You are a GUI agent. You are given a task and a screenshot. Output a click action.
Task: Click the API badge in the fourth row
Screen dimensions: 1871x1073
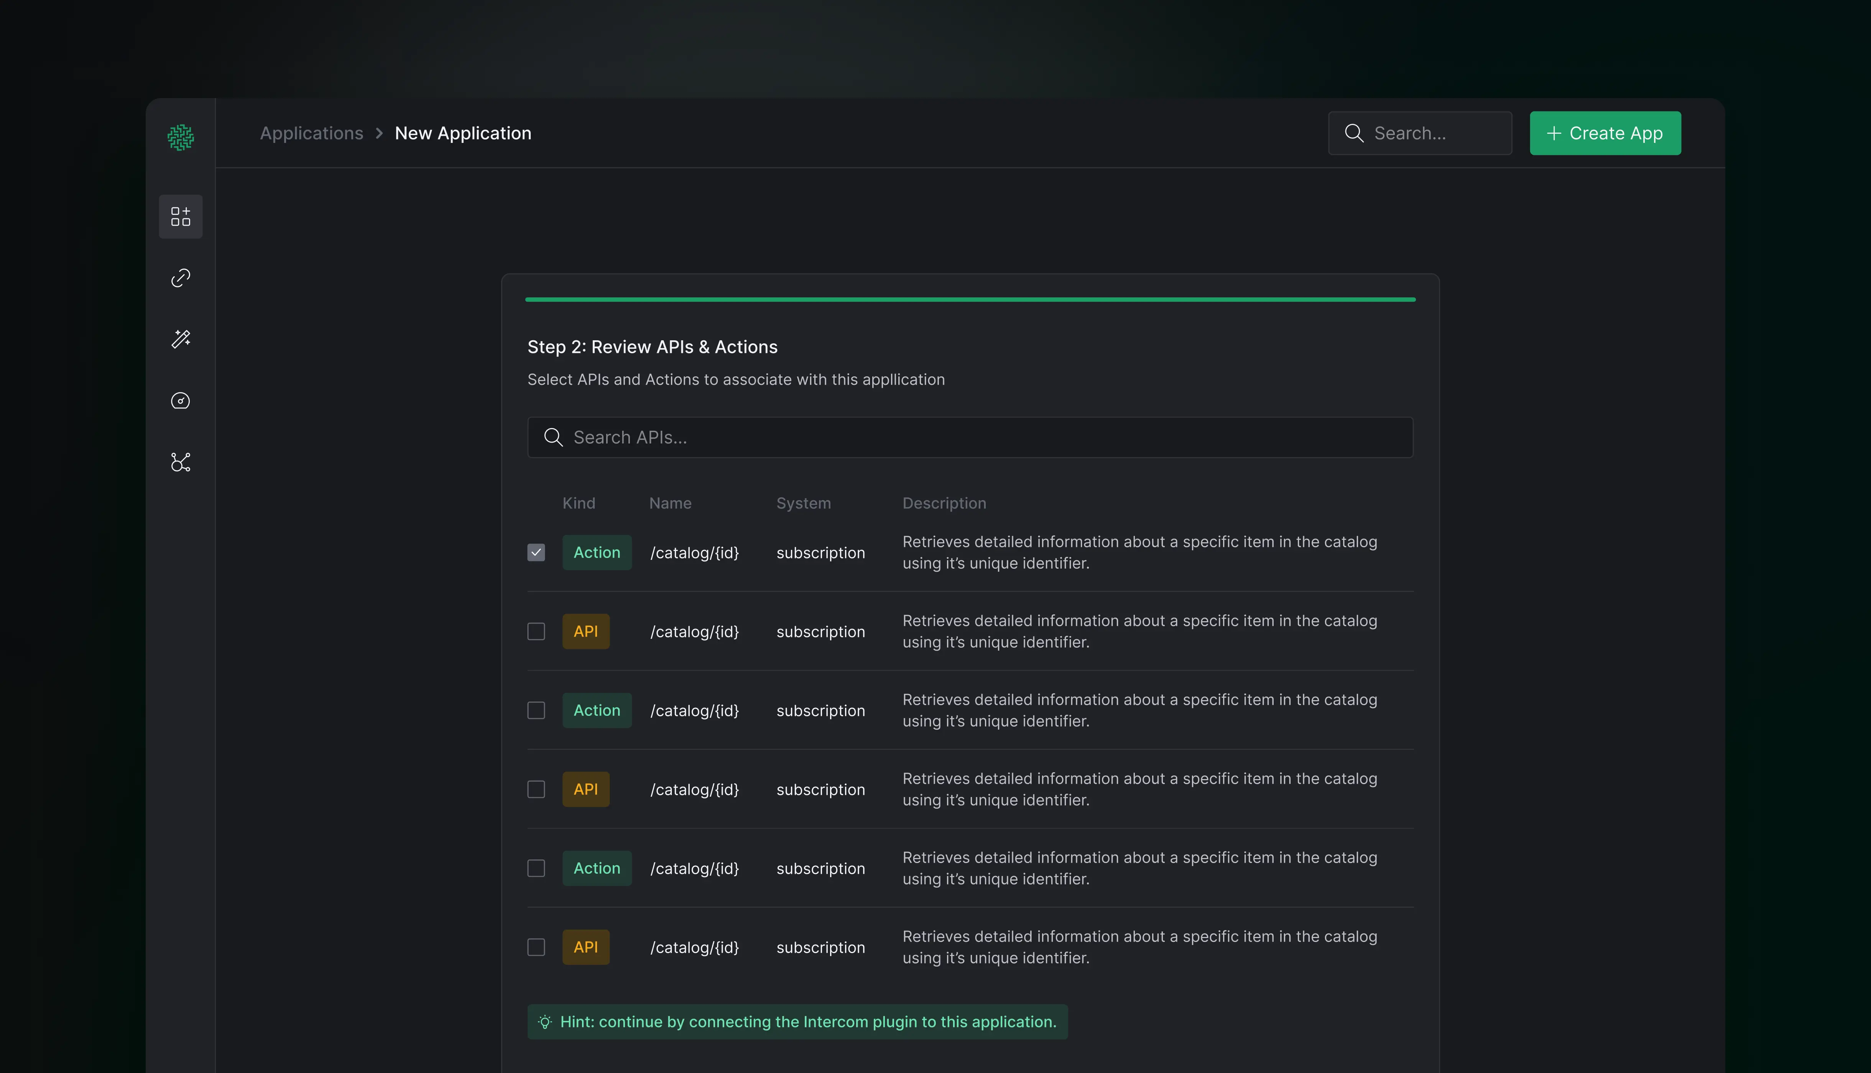[586, 789]
